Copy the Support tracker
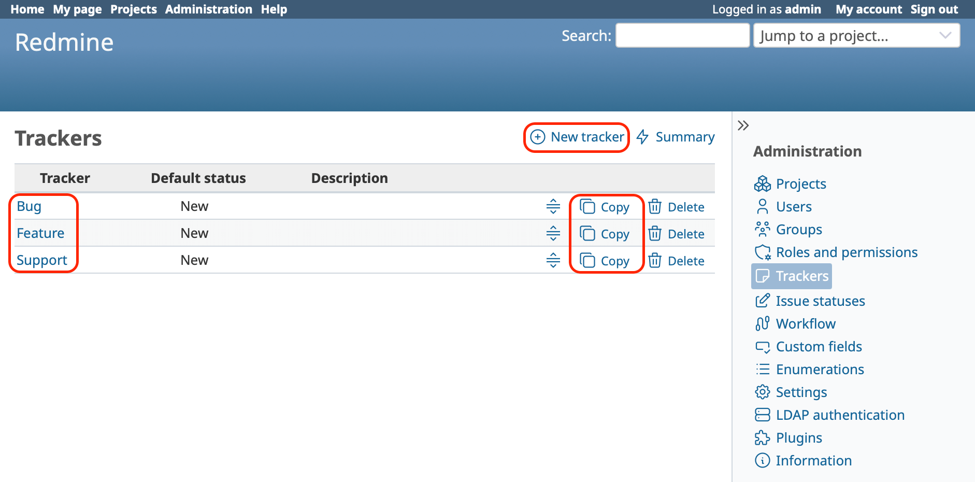The image size is (975, 482). (x=606, y=260)
